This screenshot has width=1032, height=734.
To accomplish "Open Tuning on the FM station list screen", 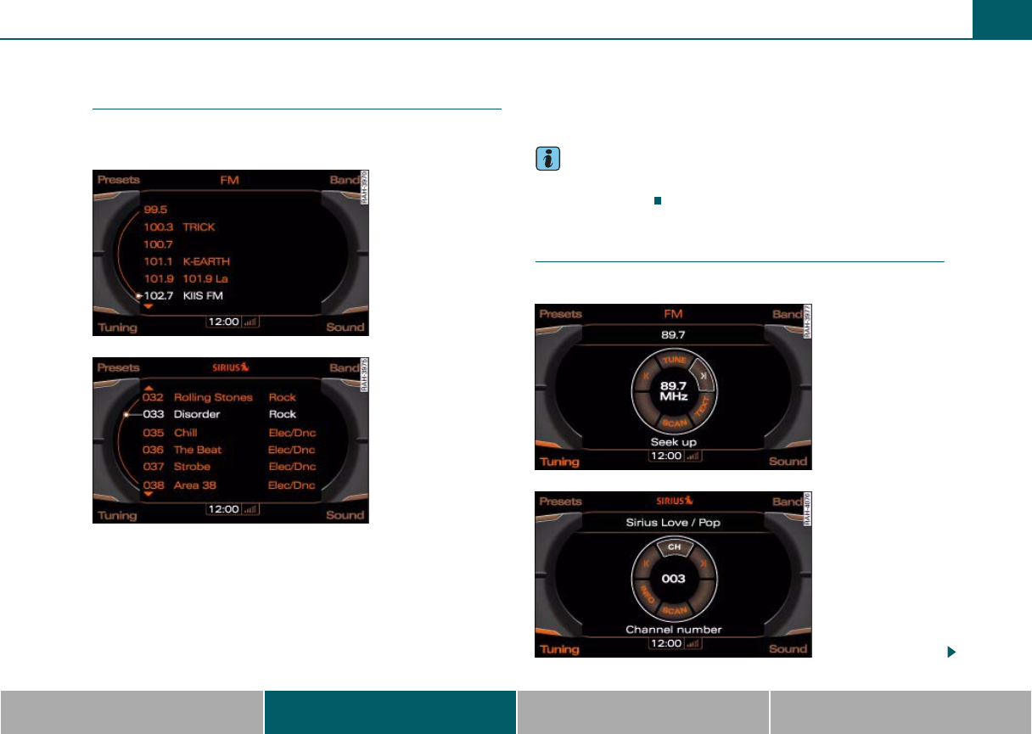I will 117,327.
